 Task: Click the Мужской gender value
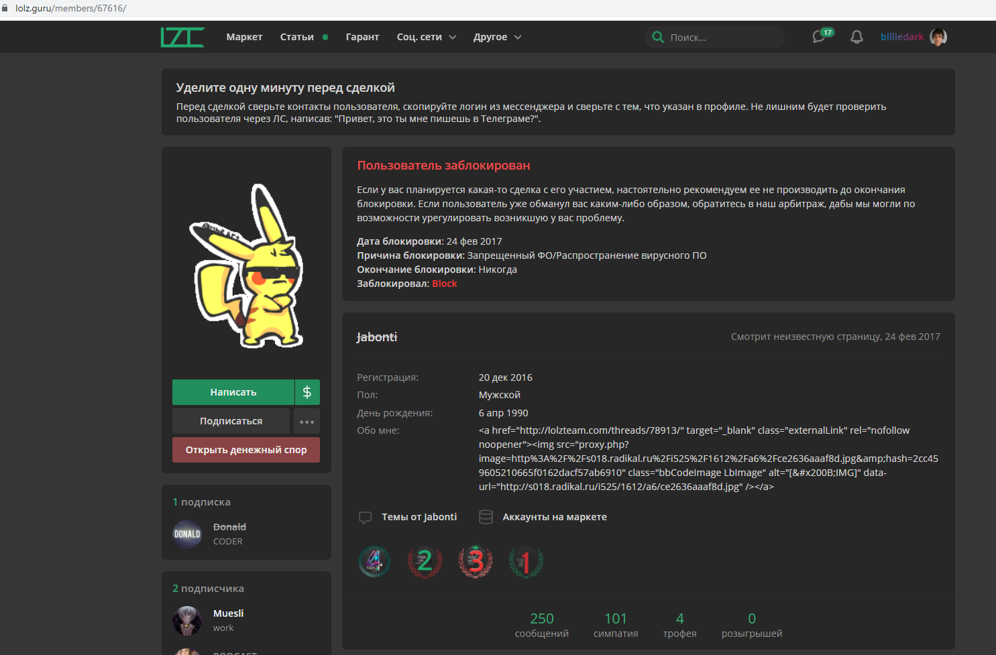pyautogui.click(x=500, y=395)
